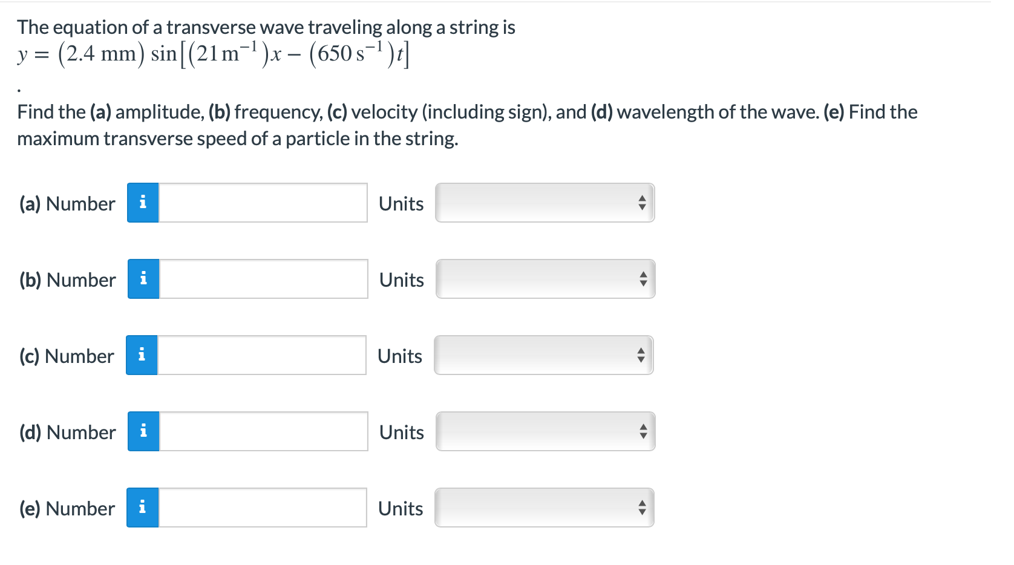This screenshot has height=565, width=1014.
Task: Open the Units dropdown for the amplitude answer
Action: click(545, 203)
